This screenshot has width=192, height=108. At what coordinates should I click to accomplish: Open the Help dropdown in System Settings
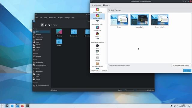point(107,5)
